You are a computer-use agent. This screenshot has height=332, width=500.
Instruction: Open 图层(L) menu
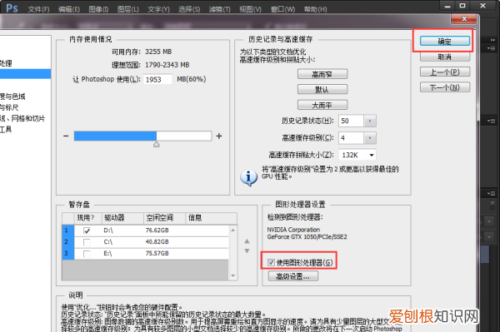127,9
